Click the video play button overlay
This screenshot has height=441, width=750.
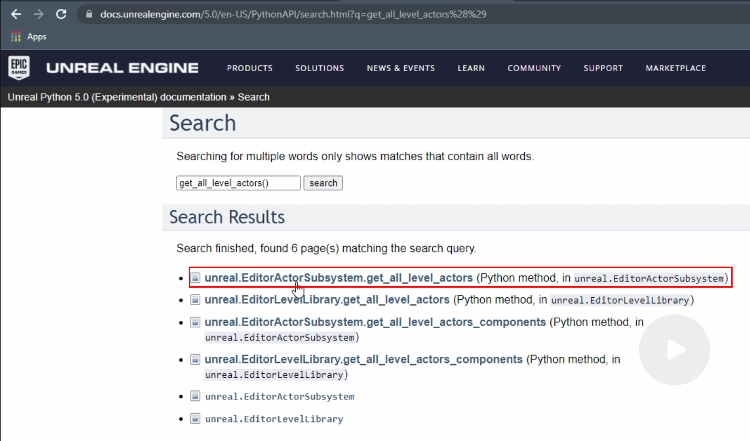[x=674, y=350]
